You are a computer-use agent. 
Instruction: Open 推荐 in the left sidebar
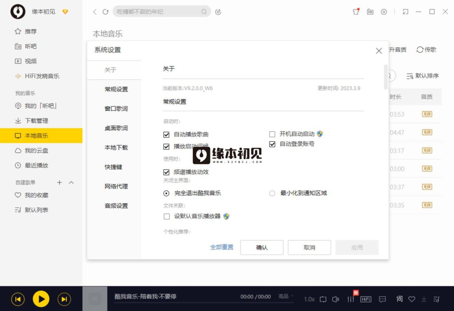26,31
